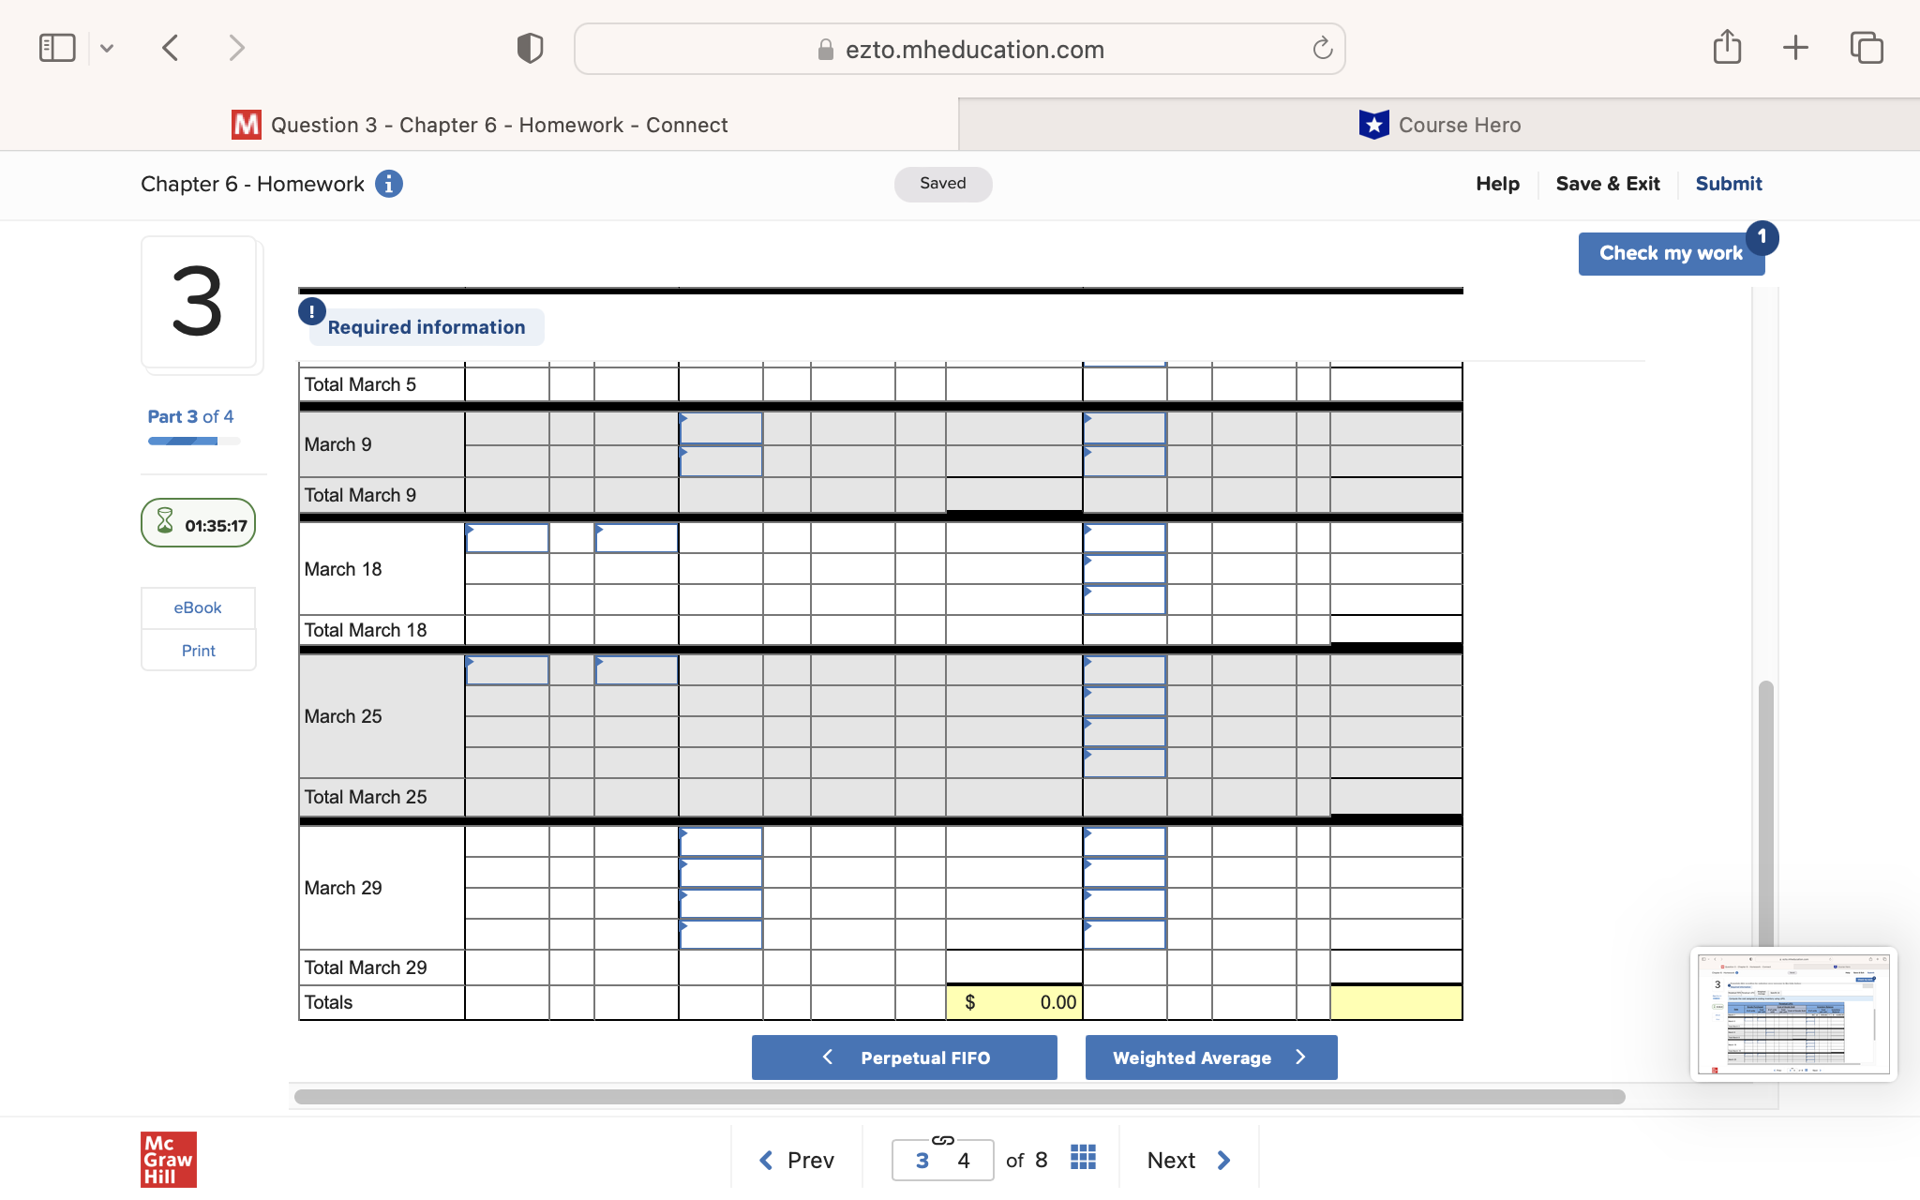Go to Weighted Average section
1920x1200 pixels.
[x=1210, y=1057]
